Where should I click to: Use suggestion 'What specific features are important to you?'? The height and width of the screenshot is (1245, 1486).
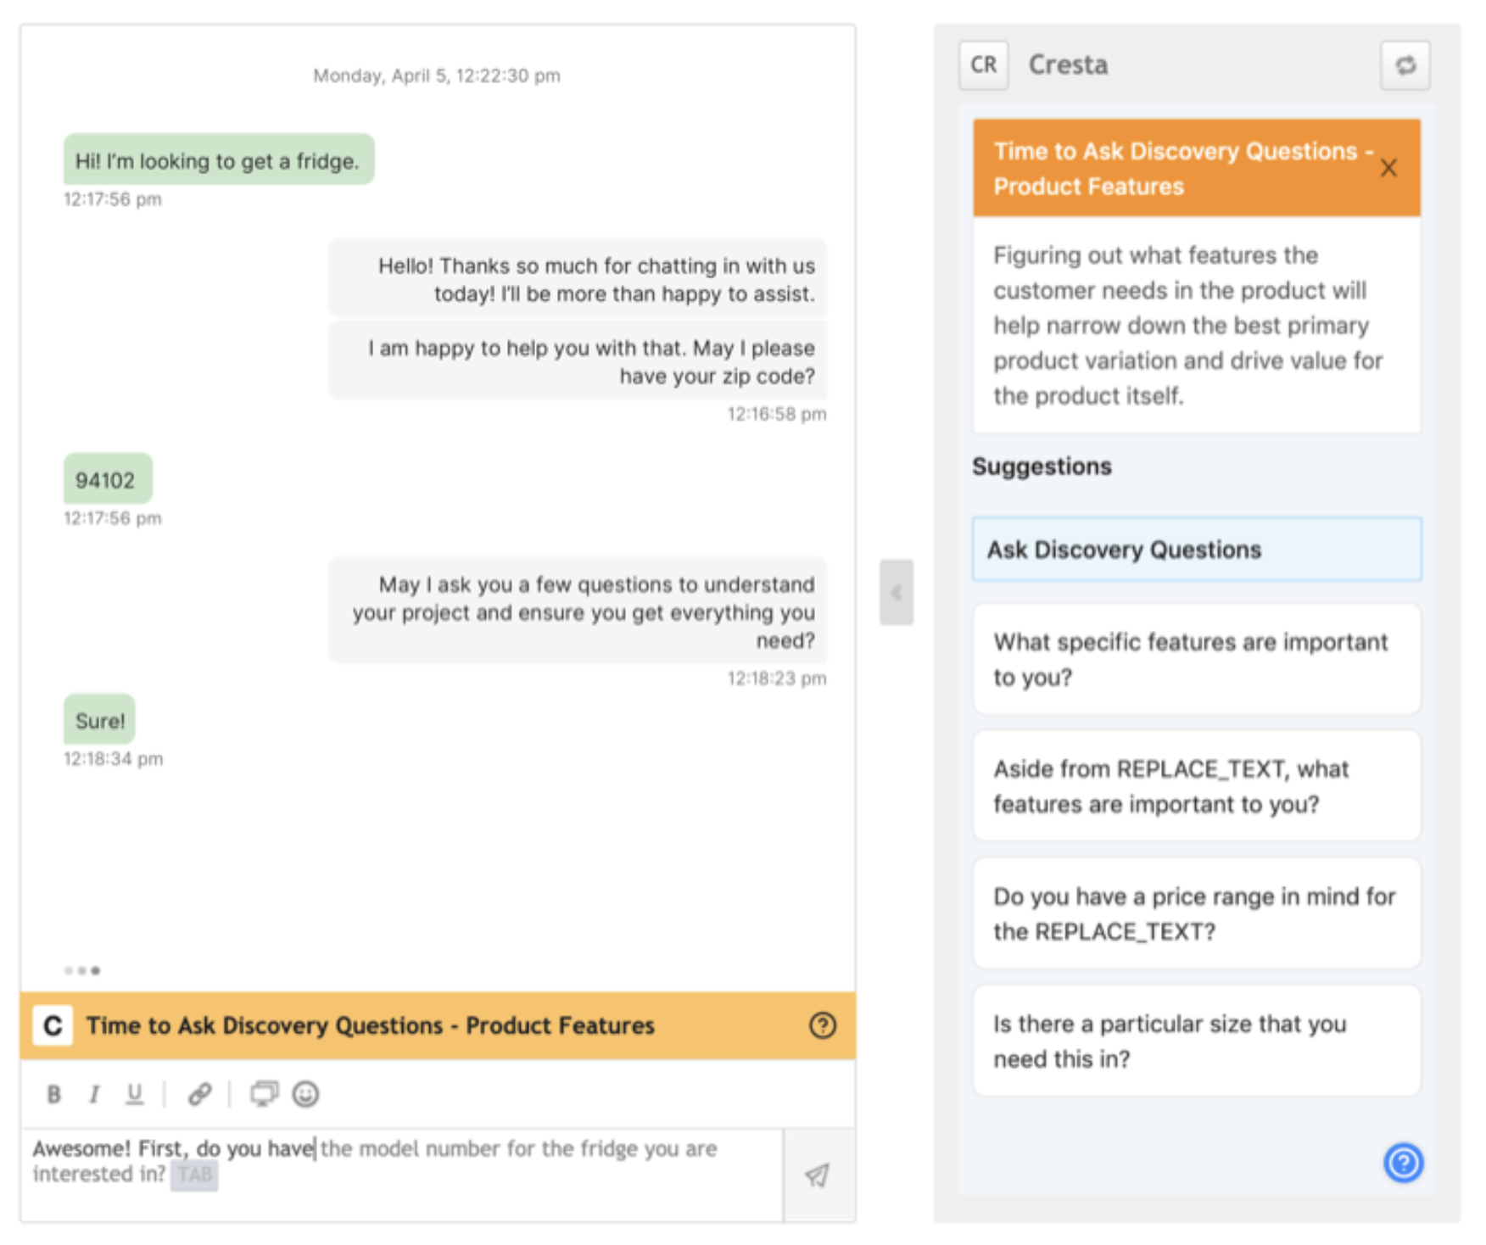[1196, 659]
